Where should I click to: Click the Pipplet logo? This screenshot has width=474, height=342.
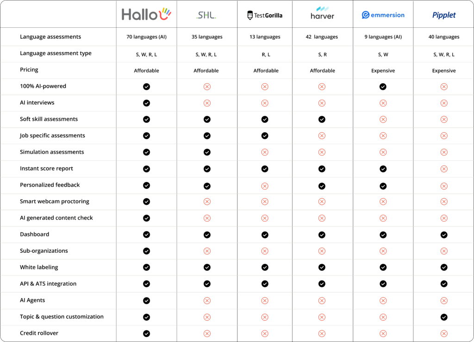(x=444, y=15)
